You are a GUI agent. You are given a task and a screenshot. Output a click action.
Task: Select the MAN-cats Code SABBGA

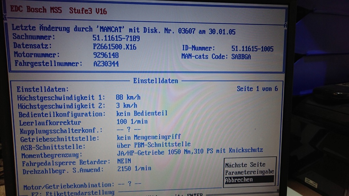[x=241, y=57]
